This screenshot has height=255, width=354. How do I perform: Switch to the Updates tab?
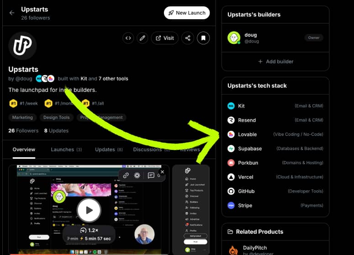[x=109, y=149]
